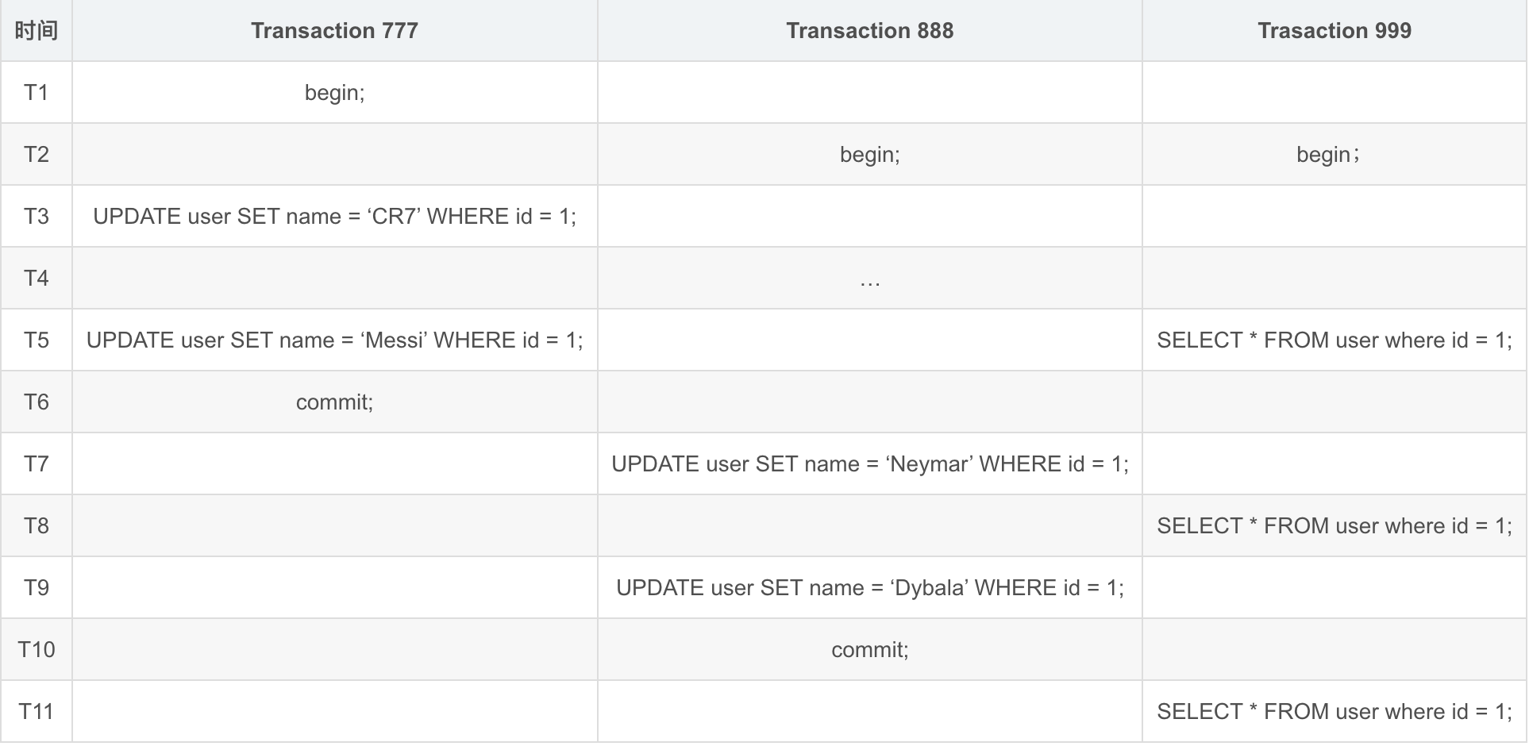The height and width of the screenshot is (746, 1529).
Task: Click the T3 time label
Action: (x=37, y=217)
